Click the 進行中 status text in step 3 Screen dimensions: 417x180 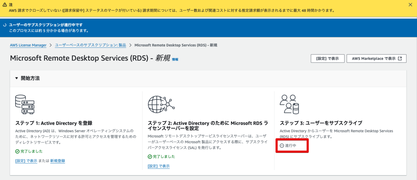(x=291, y=146)
